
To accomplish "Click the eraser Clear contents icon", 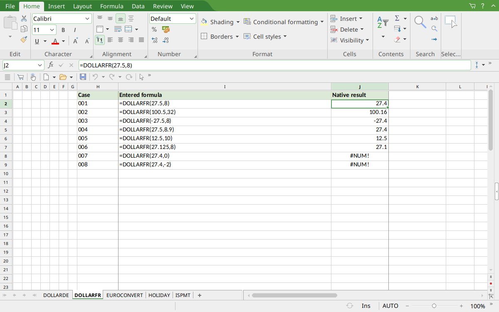I will click(x=397, y=40).
